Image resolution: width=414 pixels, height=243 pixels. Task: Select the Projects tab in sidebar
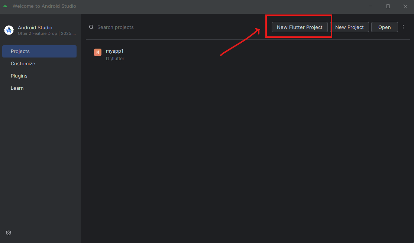pyautogui.click(x=39, y=52)
